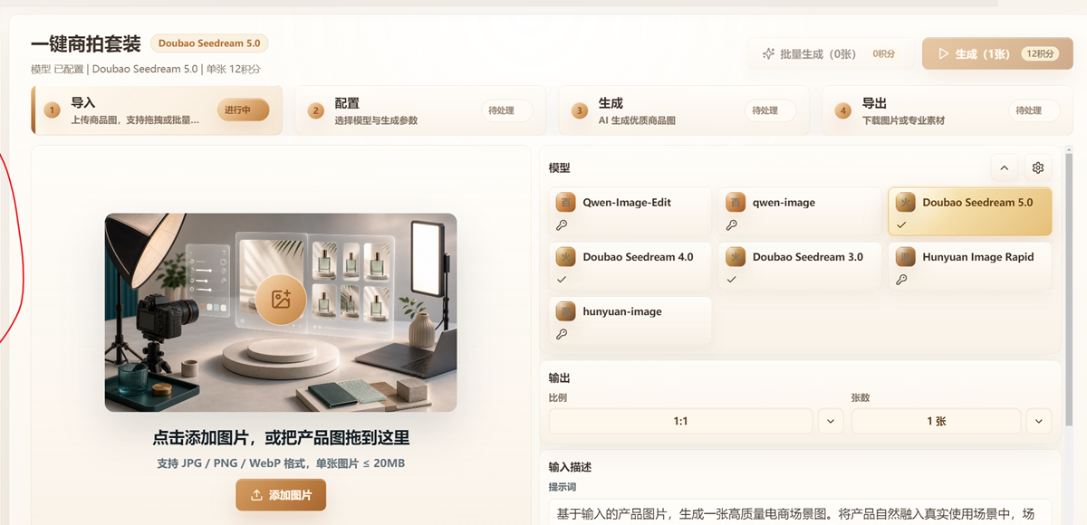The height and width of the screenshot is (525, 1087).
Task: Click the sparkle icon on 批量生成 button
Action: coord(769,53)
